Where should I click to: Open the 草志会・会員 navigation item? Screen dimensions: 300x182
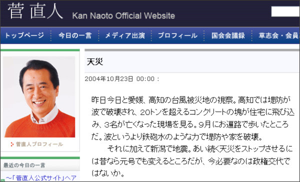[x=279, y=35]
